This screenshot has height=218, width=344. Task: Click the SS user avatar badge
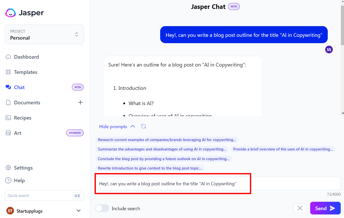329,49
